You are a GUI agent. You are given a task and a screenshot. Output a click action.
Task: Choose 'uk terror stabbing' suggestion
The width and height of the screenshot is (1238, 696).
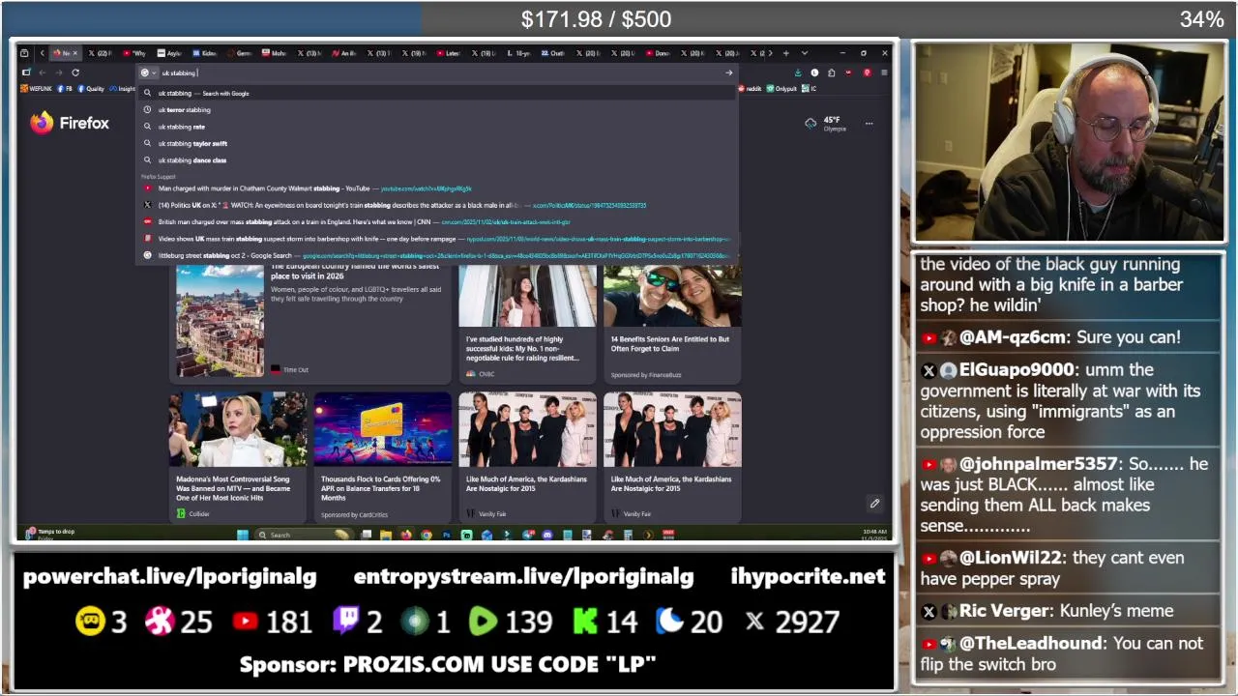[x=438, y=109]
